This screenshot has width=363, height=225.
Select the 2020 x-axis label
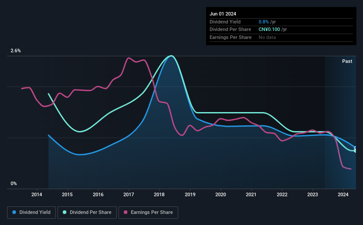221,194
